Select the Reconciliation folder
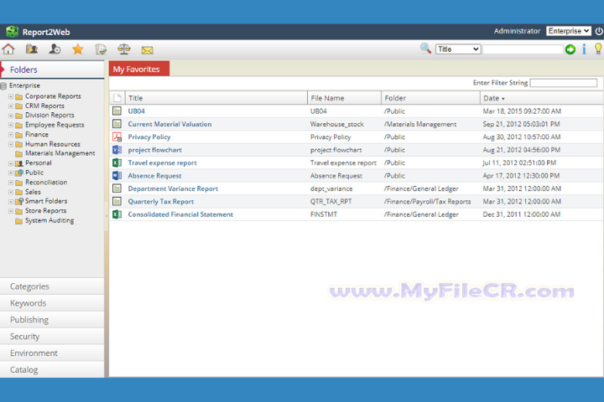The height and width of the screenshot is (402, 604). point(46,182)
